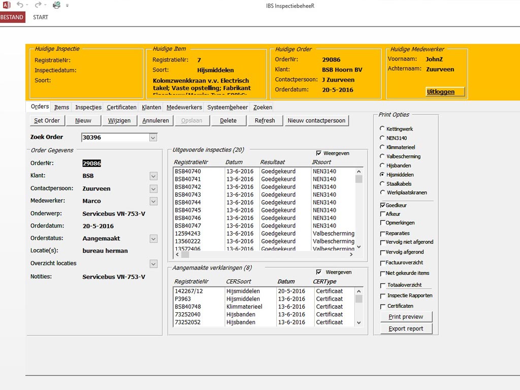Viewport: 520px width, 390px height.
Task: Click the Uitloggen button
Action: point(445,92)
